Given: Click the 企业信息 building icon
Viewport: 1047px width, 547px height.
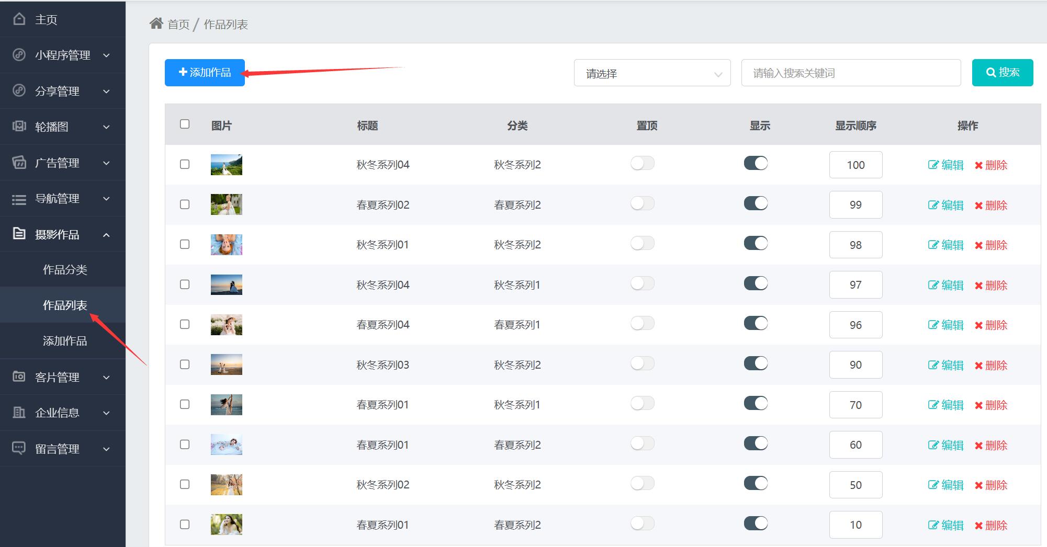Looking at the screenshot, I should point(19,412).
